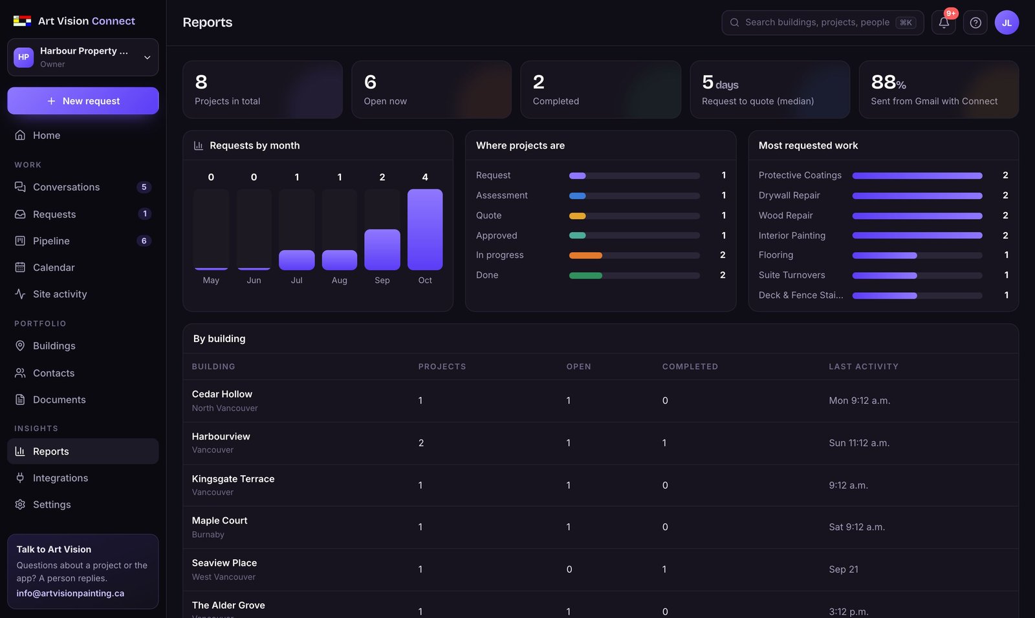The width and height of the screenshot is (1035, 618).
Task: Click the Done stage progress bar
Action: click(x=635, y=275)
